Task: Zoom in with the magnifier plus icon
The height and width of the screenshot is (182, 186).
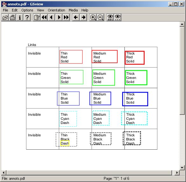Action: [x=93, y=17]
